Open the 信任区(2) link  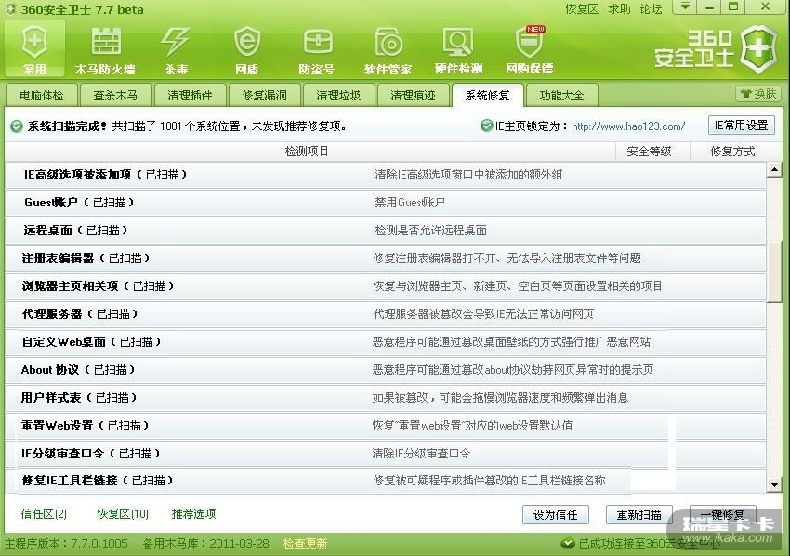point(44,514)
